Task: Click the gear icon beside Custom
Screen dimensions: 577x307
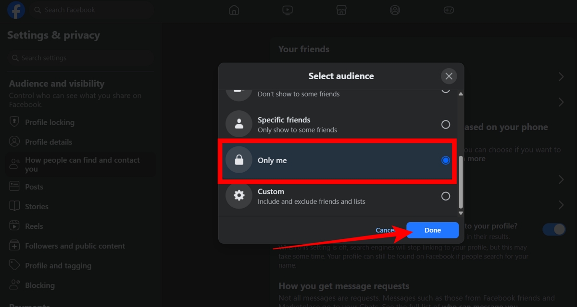Action: click(239, 196)
